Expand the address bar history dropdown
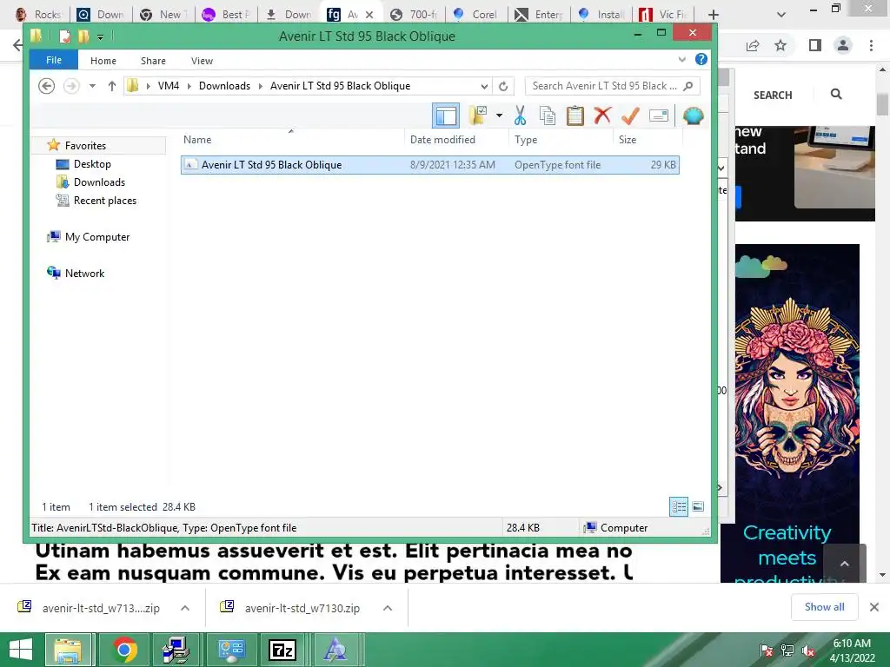Image resolution: width=890 pixels, height=667 pixels. (484, 86)
